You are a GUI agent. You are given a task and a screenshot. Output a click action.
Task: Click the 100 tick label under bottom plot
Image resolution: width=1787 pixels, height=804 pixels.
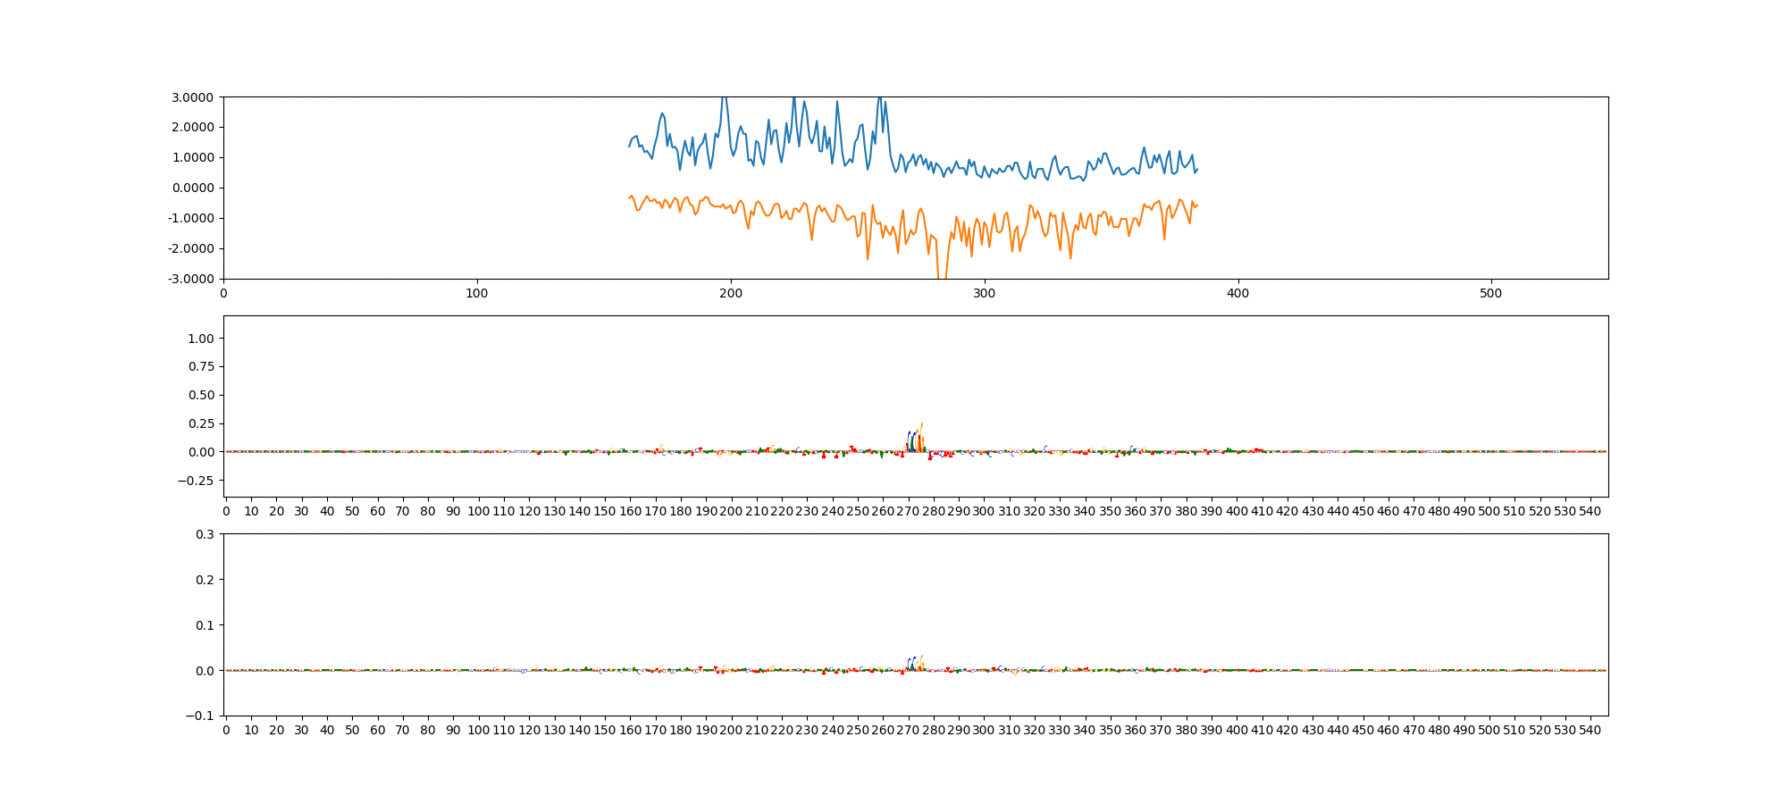pyautogui.click(x=478, y=730)
